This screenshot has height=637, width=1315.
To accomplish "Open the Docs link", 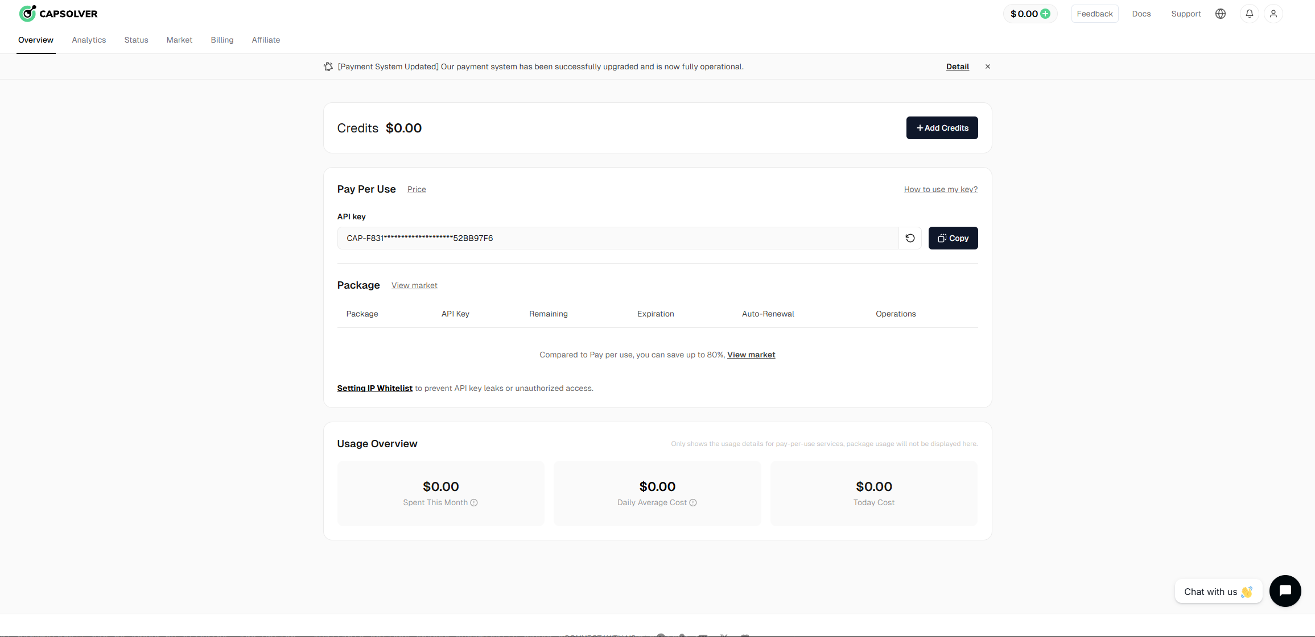I will pyautogui.click(x=1141, y=14).
